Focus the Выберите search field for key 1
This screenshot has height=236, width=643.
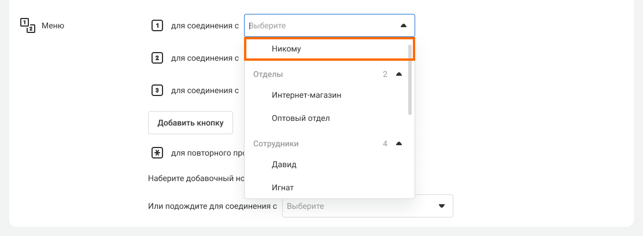(x=318, y=25)
